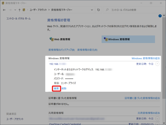Click the 汎用資格情報 section header
The width and height of the screenshot is (166, 125).
(x=56, y=113)
